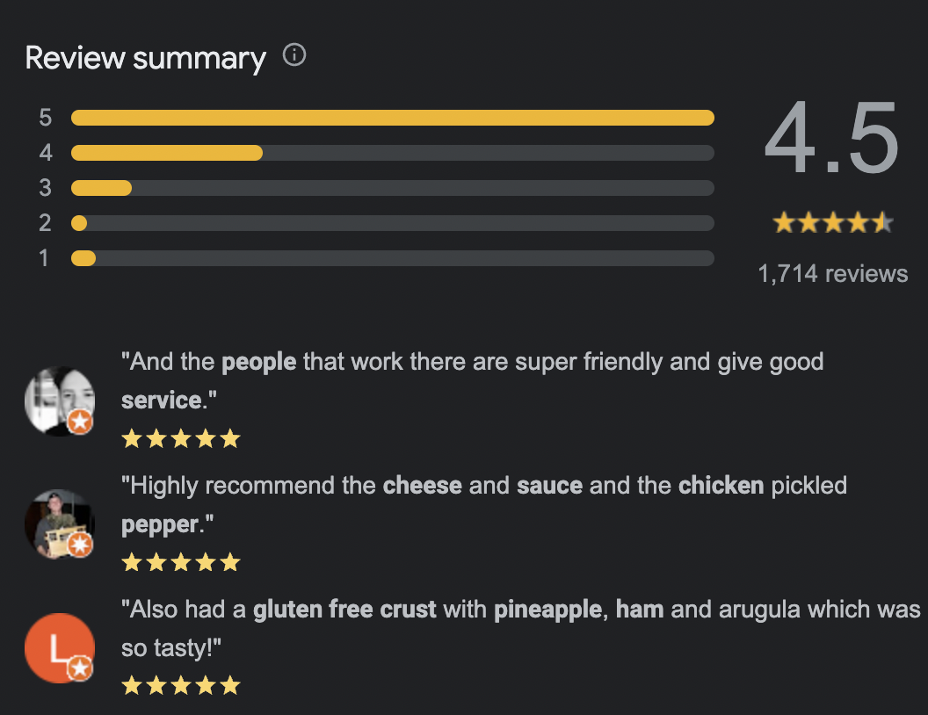
Task: Click the info icon next to Review summary
Action: pyautogui.click(x=295, y=55)
